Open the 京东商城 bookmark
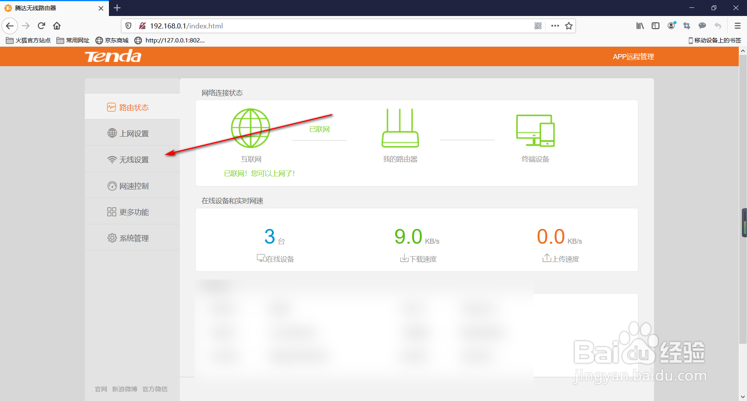 pyautogui.click(x=112, y=40)
